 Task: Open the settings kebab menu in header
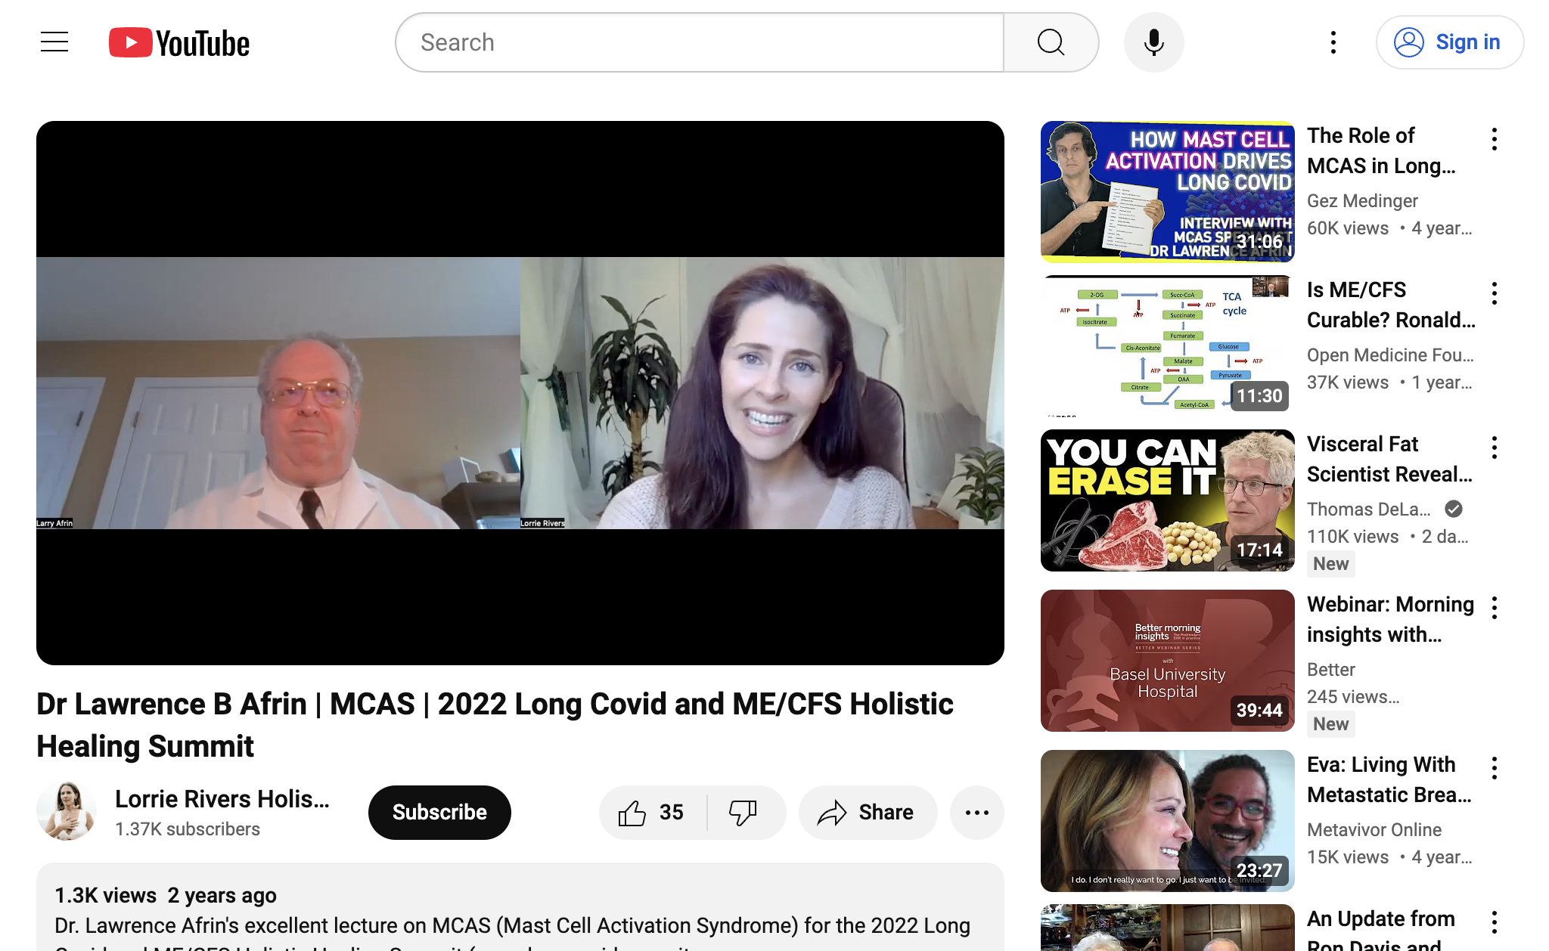[x=1333, y=42]
